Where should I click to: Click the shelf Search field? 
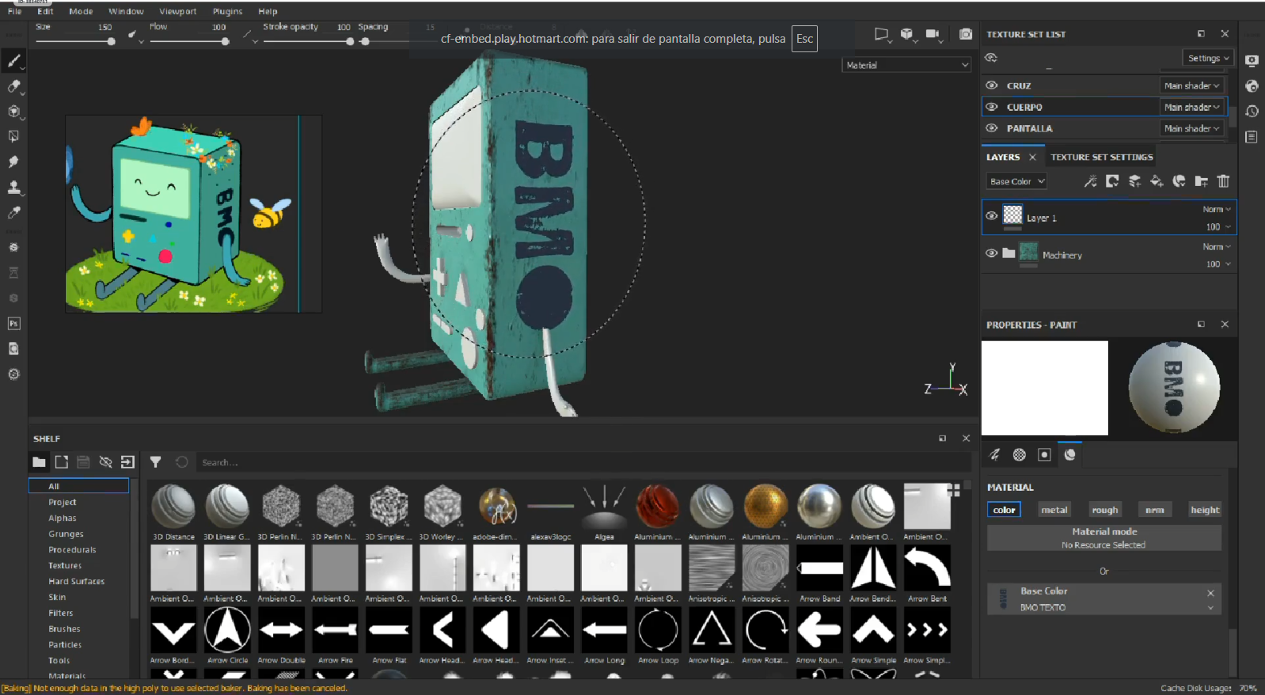582,462
